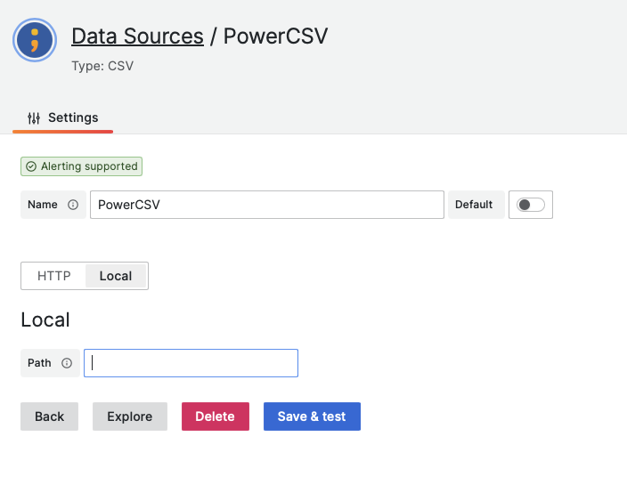The width and height of the screenshot is (627, 477).
Task: Click the Type: CSV subtitle text
Action: [102, 66]
